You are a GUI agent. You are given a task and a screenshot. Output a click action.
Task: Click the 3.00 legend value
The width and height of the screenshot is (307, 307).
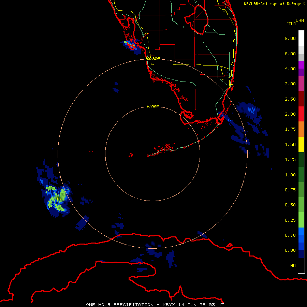coord(290,84)
